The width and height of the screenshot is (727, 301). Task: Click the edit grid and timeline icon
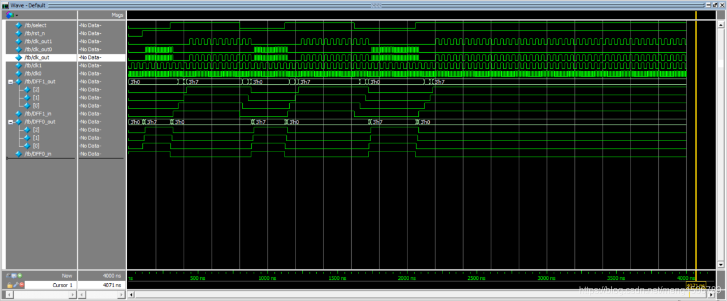[x=15, y=276]
